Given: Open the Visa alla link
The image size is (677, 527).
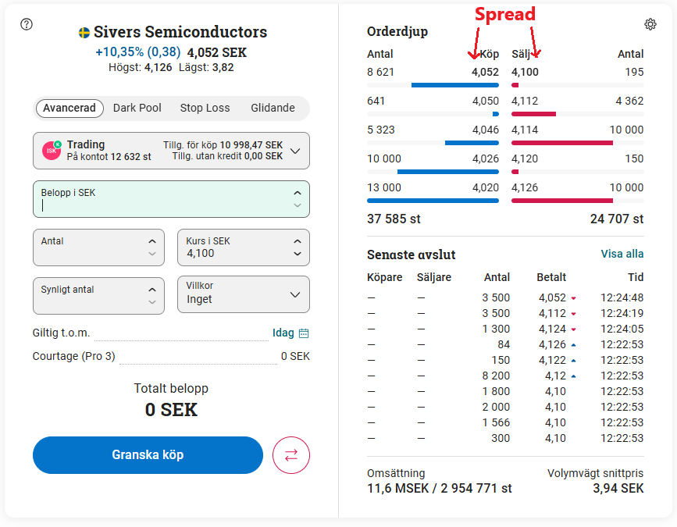Looking at the screenshot, I should (622, 254).
